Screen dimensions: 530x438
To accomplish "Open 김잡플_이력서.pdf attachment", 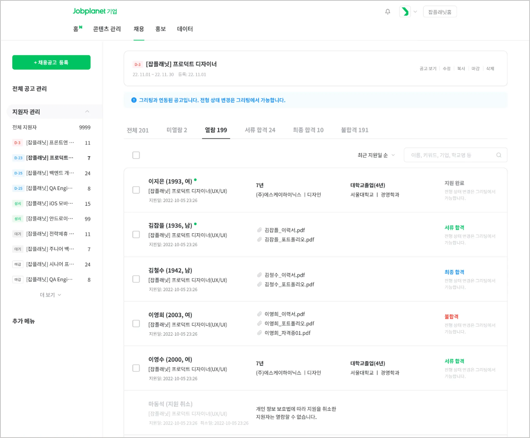I will click(x=284, y=230).
